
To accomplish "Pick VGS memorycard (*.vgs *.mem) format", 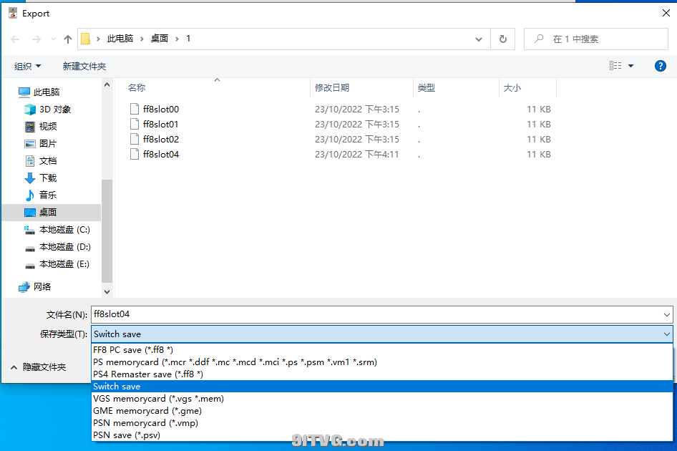I will coord(158,399).
